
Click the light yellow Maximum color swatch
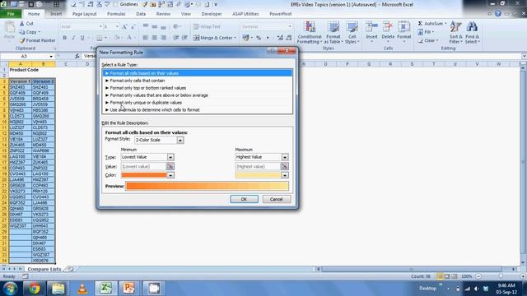[x=258, y=175]
